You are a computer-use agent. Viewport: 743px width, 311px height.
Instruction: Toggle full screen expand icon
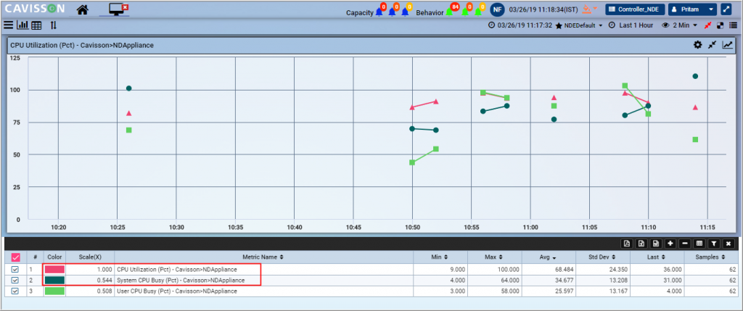pyautogui.click(x=726, y=9)
